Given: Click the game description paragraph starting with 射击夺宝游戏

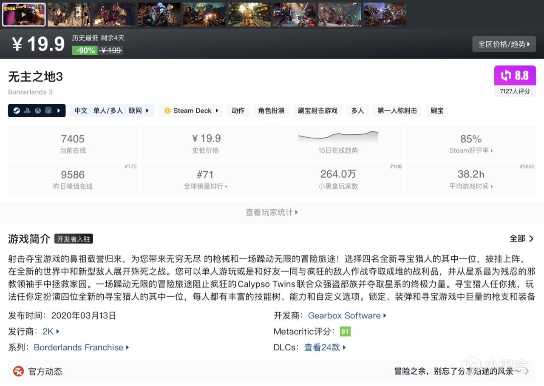Looking at the screenshot, I should tap(272, 278).
